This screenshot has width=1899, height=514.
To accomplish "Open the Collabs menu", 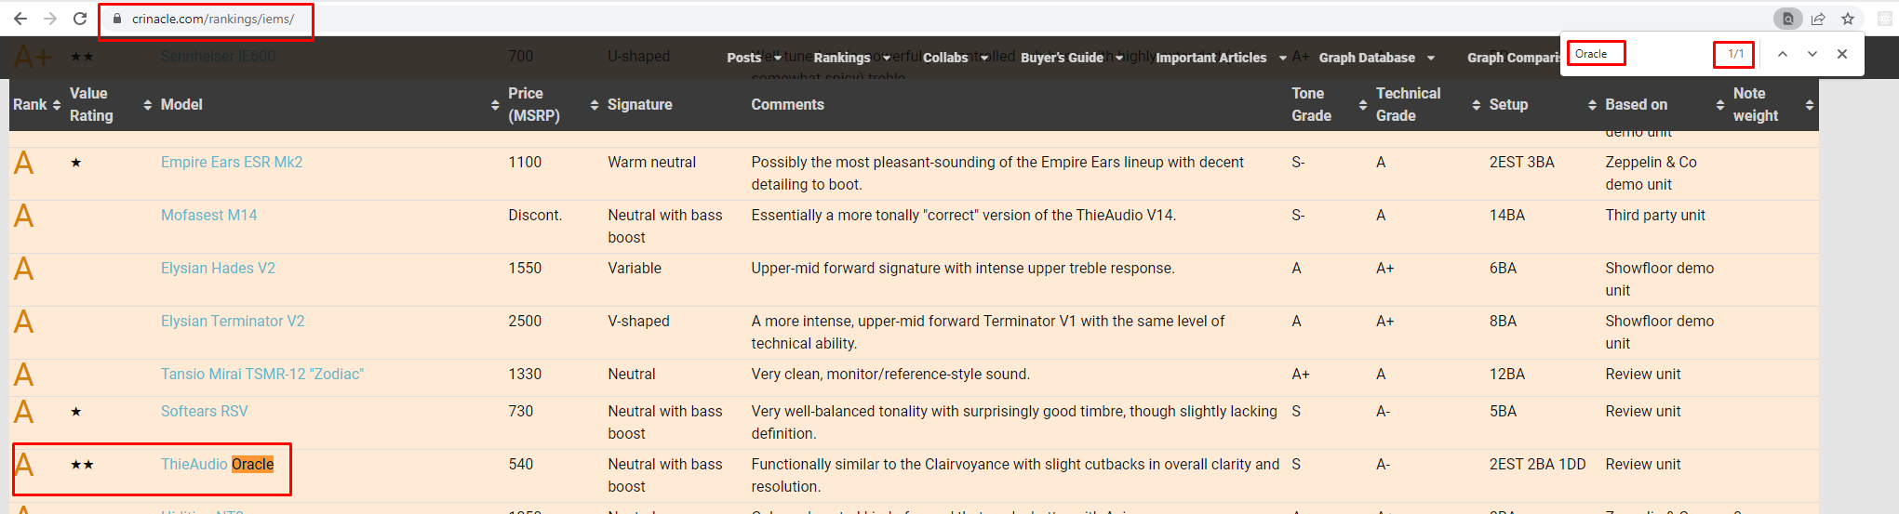I will click(x=956, y=58).
